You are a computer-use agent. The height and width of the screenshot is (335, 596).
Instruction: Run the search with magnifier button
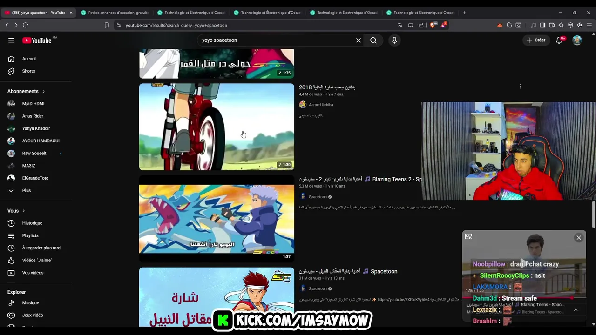pos(373,40)
